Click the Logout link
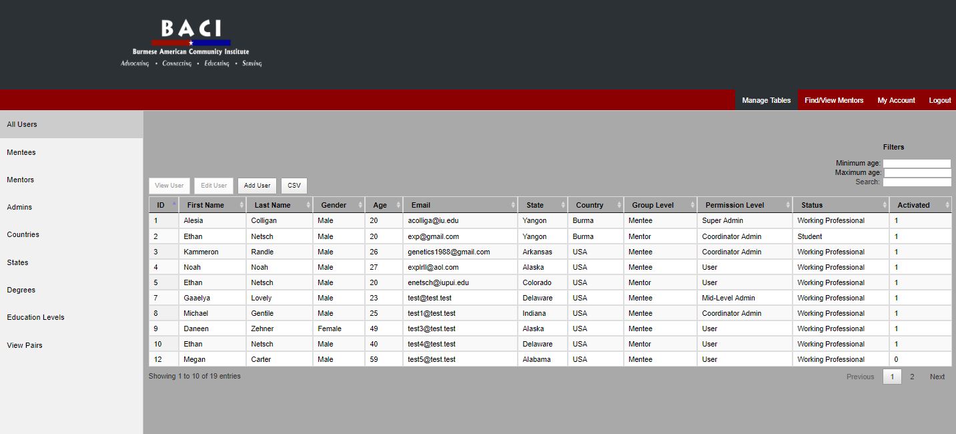 point(939,100)
